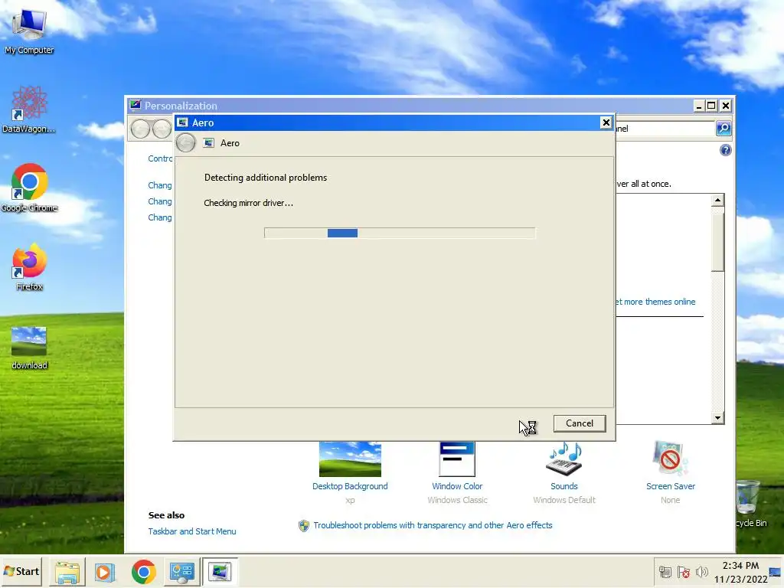Screen dimensions: 784x588
Task: Open the clock showing 2:34 PM
Action: coord(740,572)
